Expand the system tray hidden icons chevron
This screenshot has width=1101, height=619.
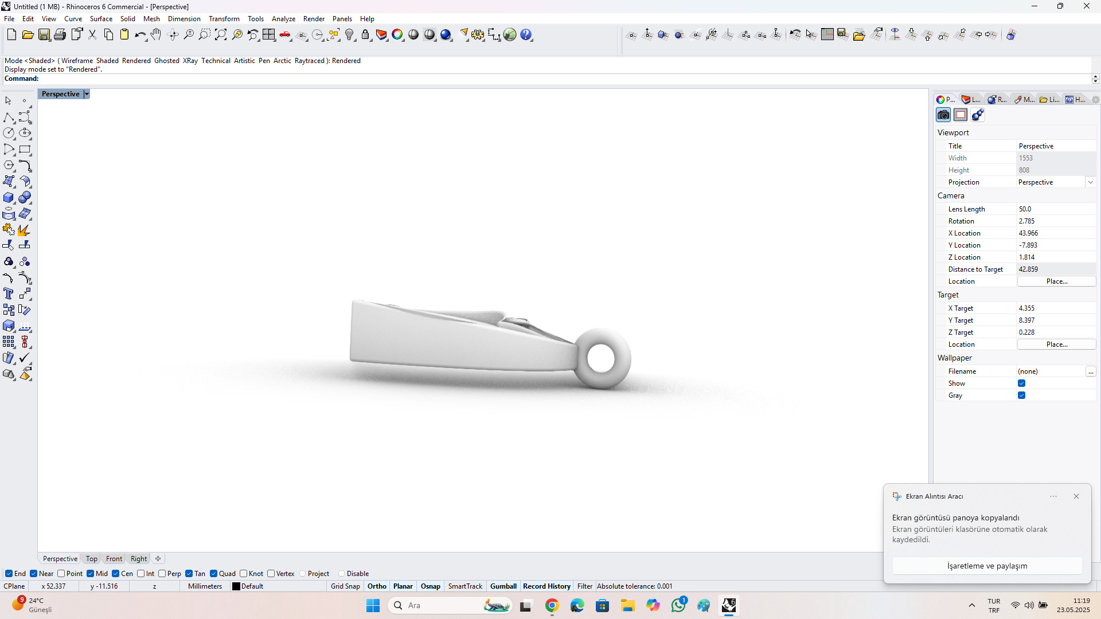[x=971, y=605]
